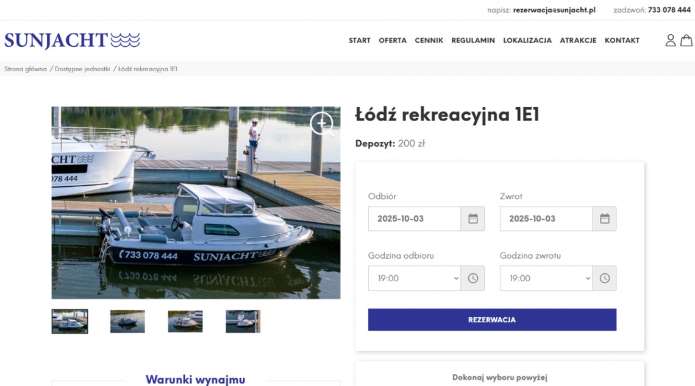Go to the CENNIK page

(x=429, y=40)
